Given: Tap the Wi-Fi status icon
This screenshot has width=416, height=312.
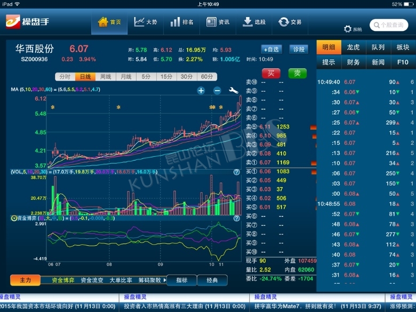Looking at the screenshot, I should coord(17,4).
